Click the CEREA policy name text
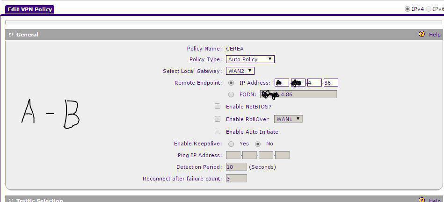 coord(235,49)
